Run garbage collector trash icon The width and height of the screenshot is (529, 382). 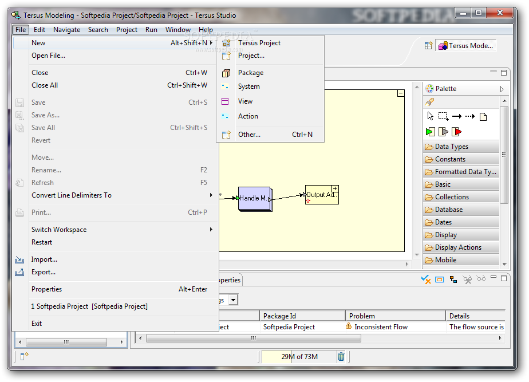tap(341, 356)
